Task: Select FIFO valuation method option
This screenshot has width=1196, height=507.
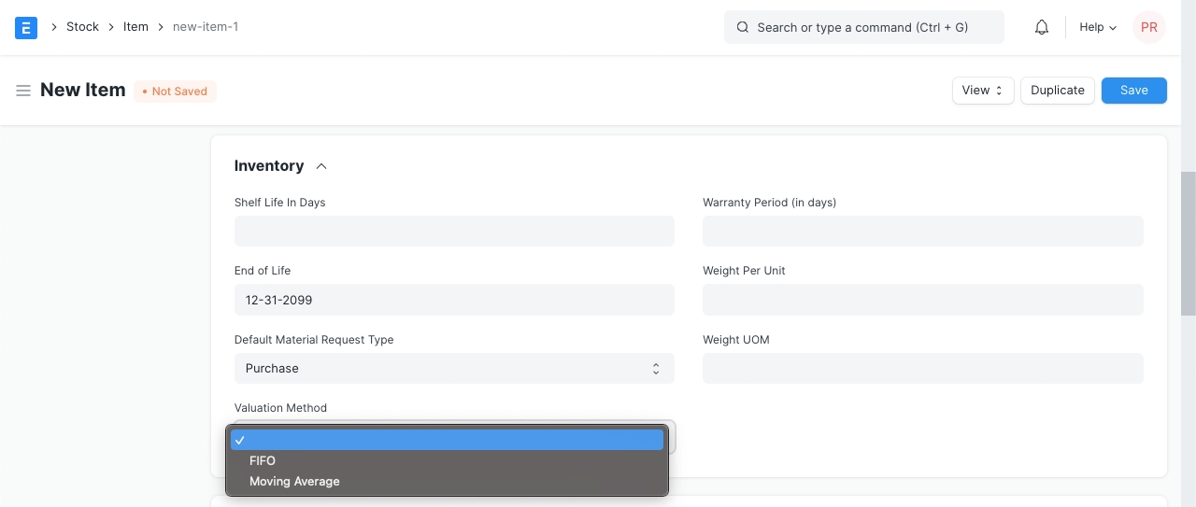Action: (x=263, y=460)
